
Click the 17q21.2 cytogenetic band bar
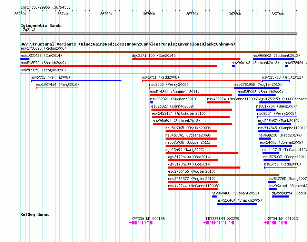coord(159,33)
